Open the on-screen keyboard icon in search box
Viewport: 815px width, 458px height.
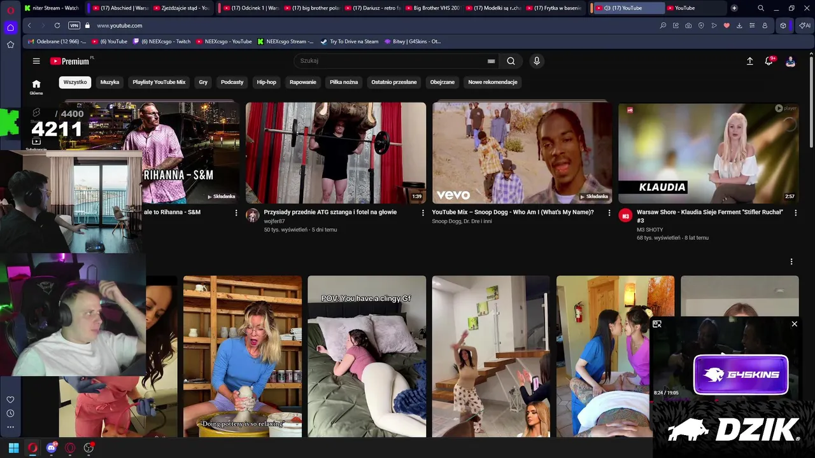tap(491, 61)
